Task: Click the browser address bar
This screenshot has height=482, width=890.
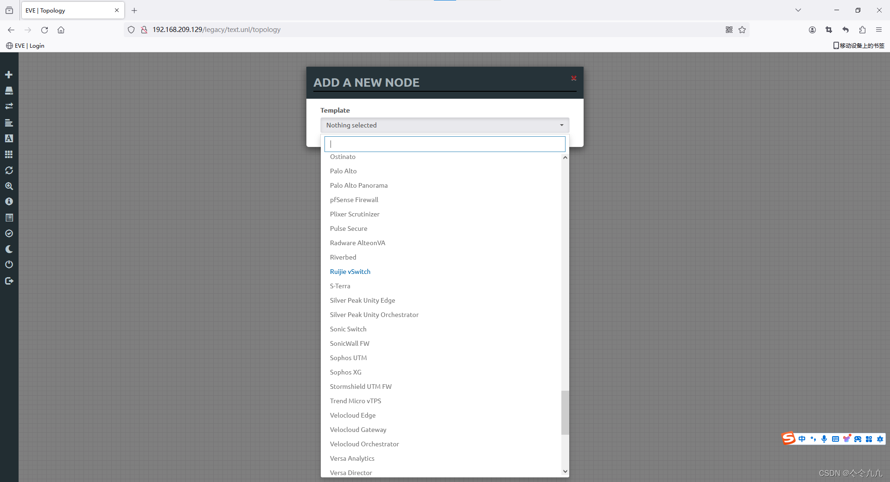Action: [436, 30]
